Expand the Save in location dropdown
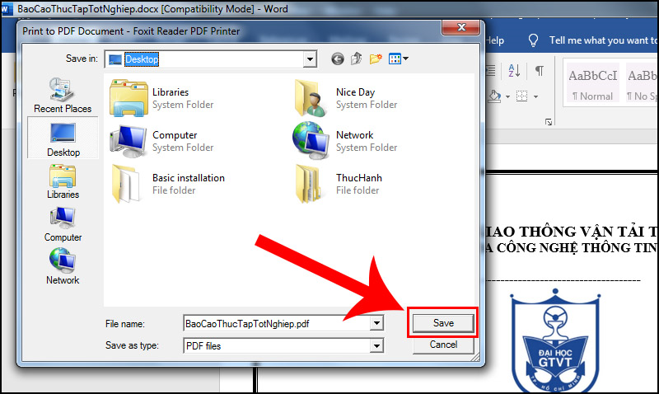Viewport: 659px width, 394px height. click(310, 59)
